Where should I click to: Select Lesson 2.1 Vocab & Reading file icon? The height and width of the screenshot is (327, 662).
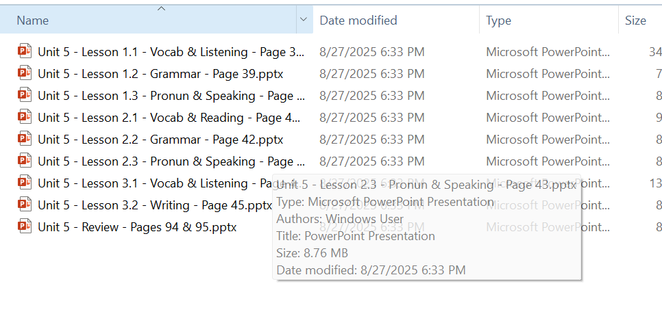pos(25,117)
